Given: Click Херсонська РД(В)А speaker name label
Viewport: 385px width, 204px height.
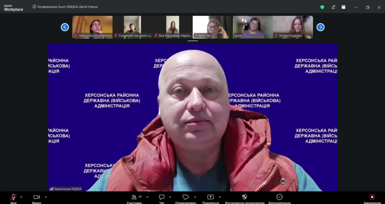Looking at the screenshot, I should coord(68,189).
